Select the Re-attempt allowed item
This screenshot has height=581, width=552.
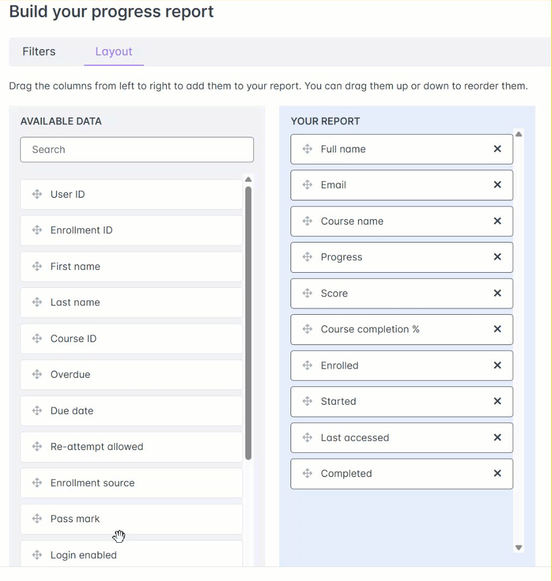click(96, 447)
